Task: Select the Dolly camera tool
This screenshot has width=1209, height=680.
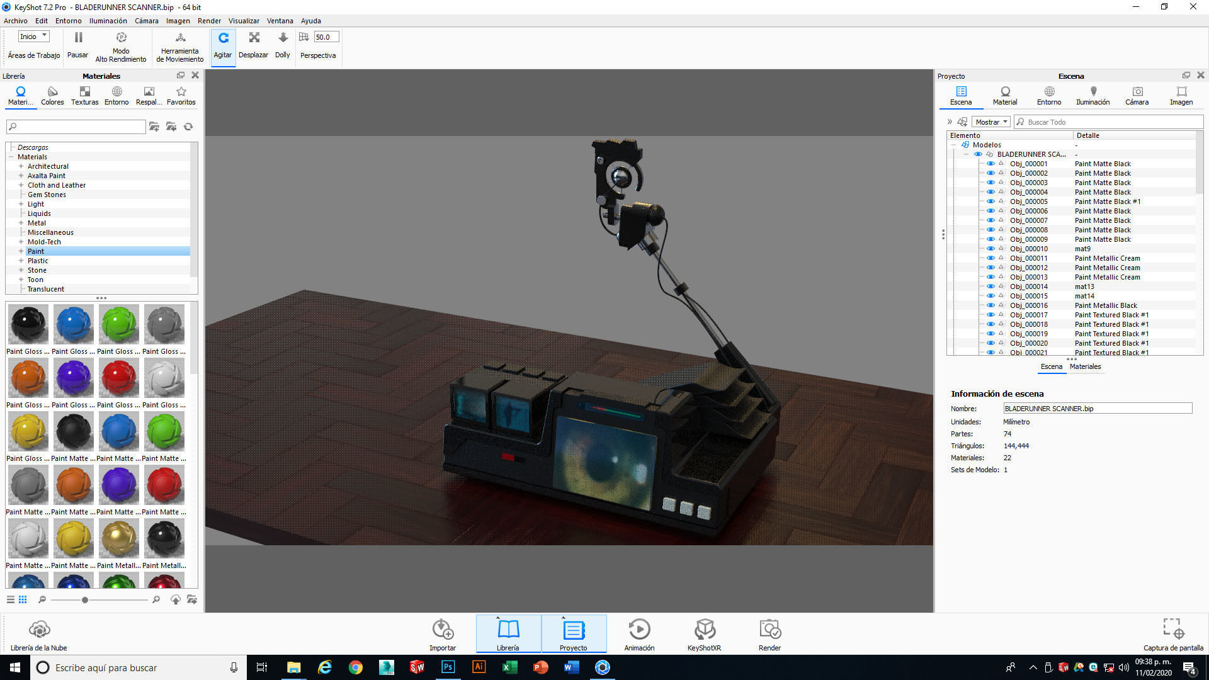Action: click(x=283, y=46)
